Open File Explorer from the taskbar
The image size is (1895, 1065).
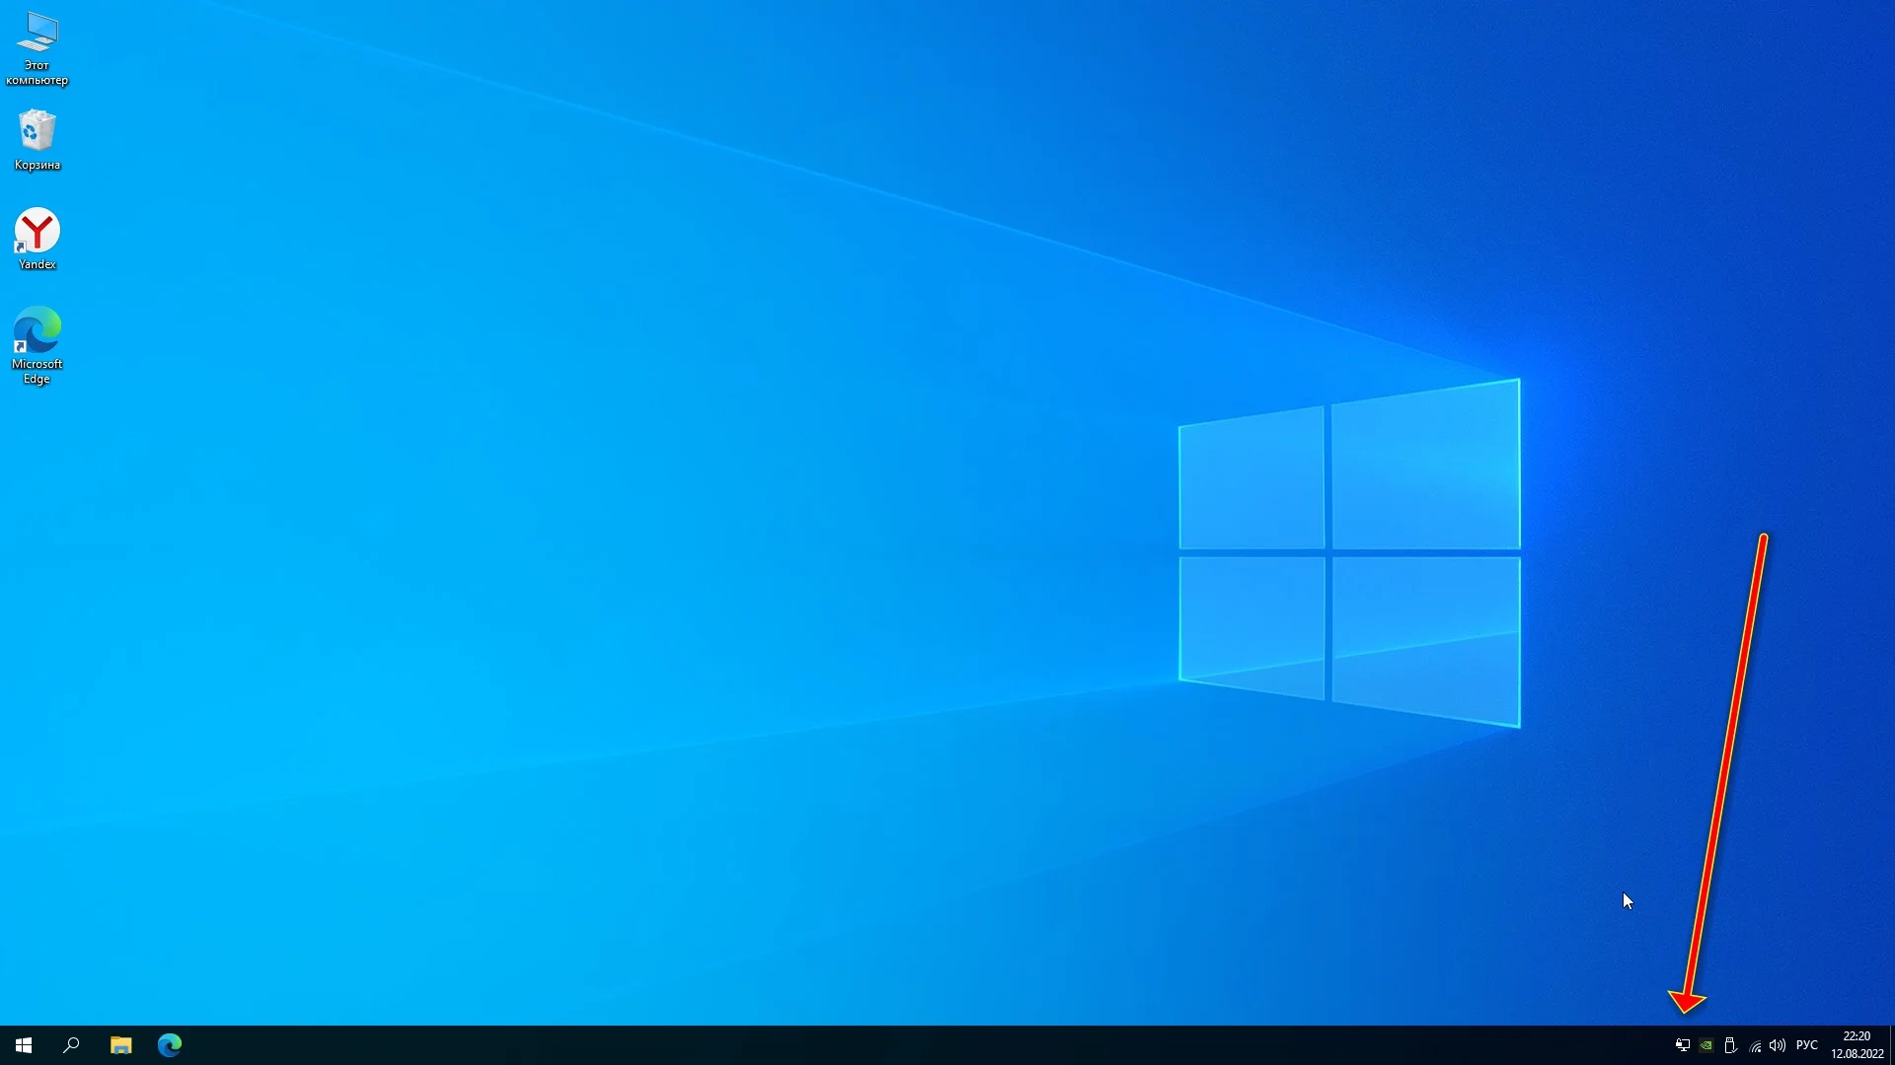(x=120, y=1045)
